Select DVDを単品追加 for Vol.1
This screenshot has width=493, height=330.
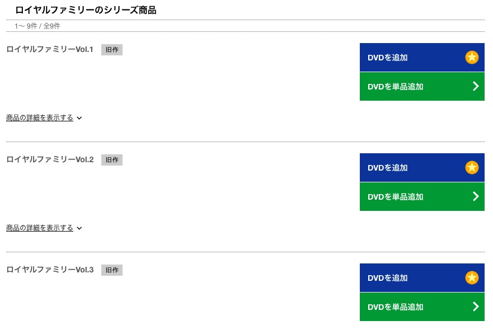coord(422,87)
